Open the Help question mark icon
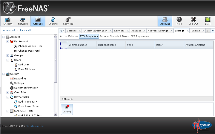215x134 pixels. [179, 21]
